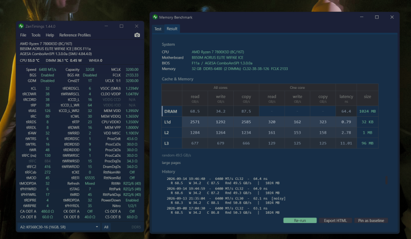Click the ZenTimings app logo icon
The height and width of the screenshot is (239, 411).
(x=21, y=26)
